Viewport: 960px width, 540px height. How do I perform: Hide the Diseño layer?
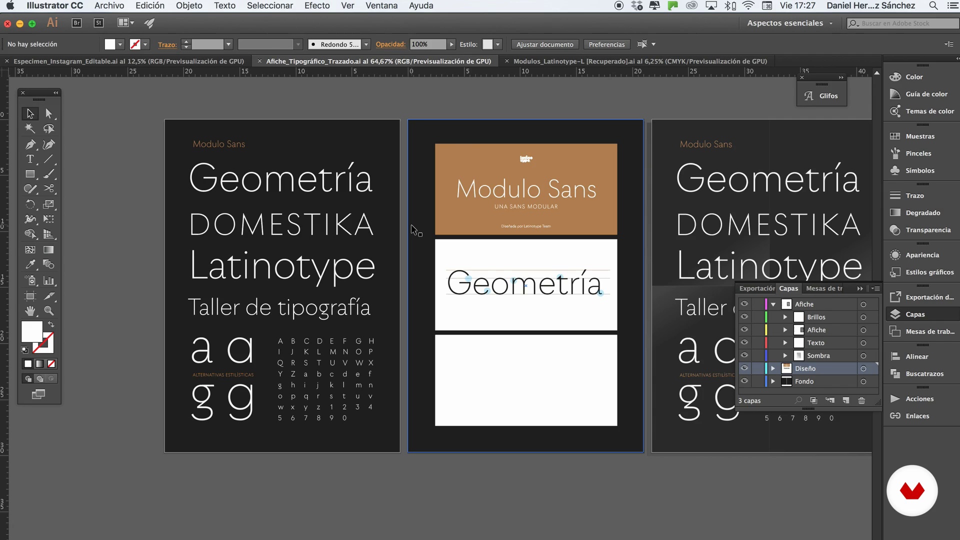coord(744,368)
